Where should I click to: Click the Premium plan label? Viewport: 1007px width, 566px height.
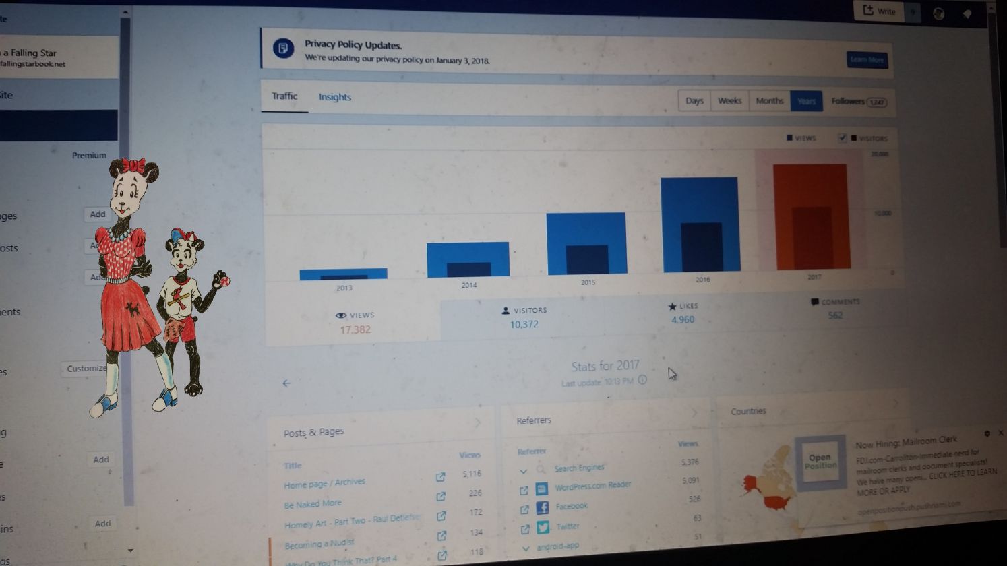89,156
